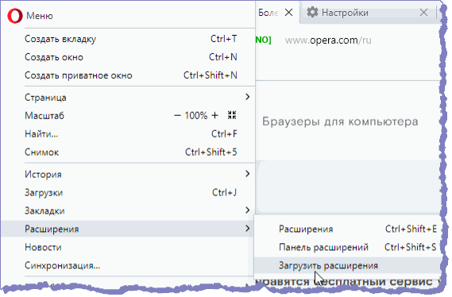452x297 pixels.
Task: Open Синхронизация... menu item
Action: tap(128, 265)
